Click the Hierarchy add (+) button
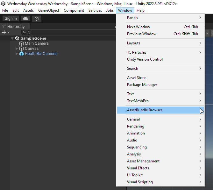The image size is (213, 190). [x=4, y=32]
